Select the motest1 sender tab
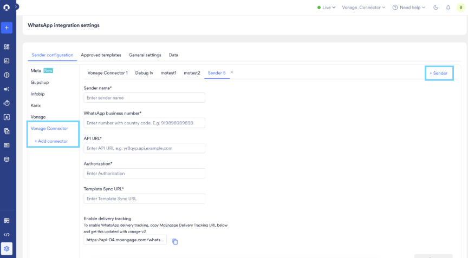 168,73
